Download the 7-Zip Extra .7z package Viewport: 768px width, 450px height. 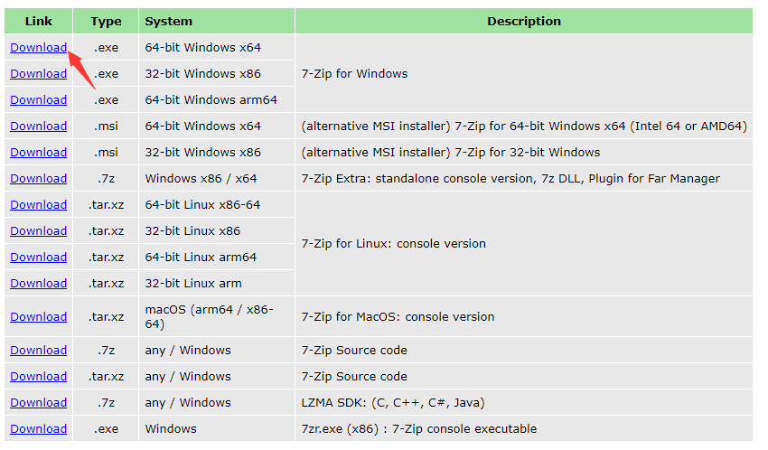pyautogui.click(x=38, y=179)
